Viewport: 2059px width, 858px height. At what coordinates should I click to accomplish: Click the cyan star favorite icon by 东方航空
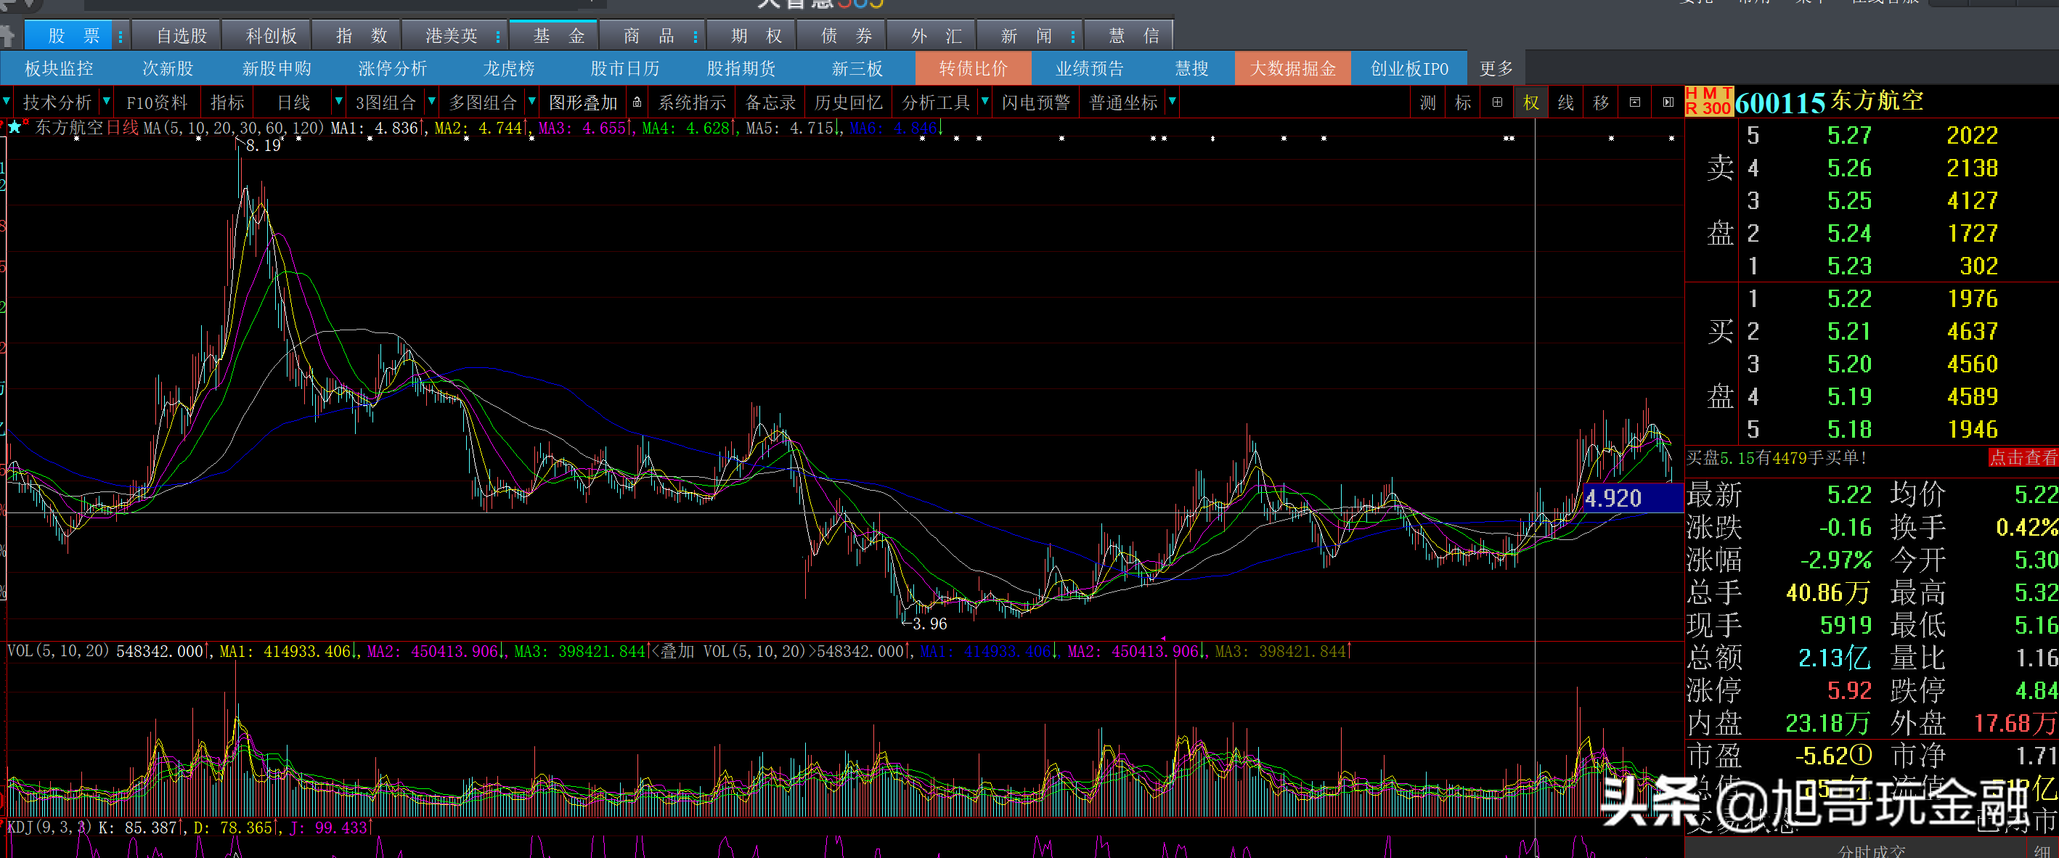click(x=15, y=127)
